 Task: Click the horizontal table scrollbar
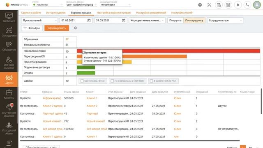pyautogui.click(x=130, y=141)
